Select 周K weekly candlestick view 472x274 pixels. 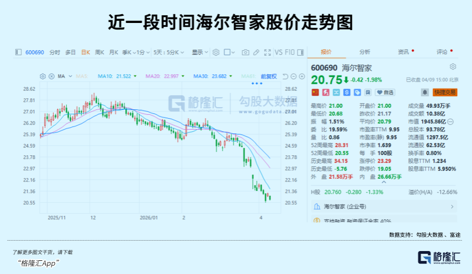coord(99,53)
